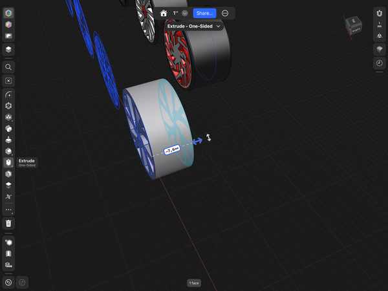Click the deselect all icon
Viewport: 388px width, 291px height.
coord(8,81)
